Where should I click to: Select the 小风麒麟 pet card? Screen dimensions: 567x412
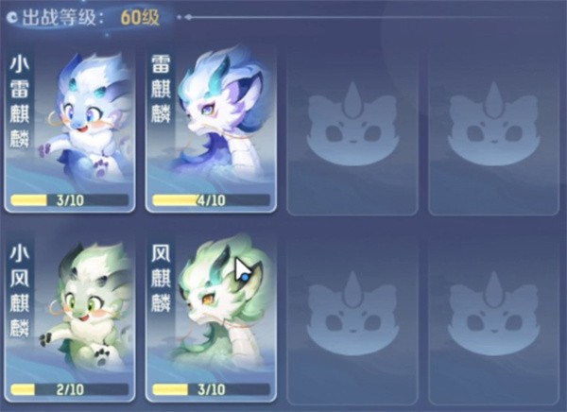click(x=70, y=319)
